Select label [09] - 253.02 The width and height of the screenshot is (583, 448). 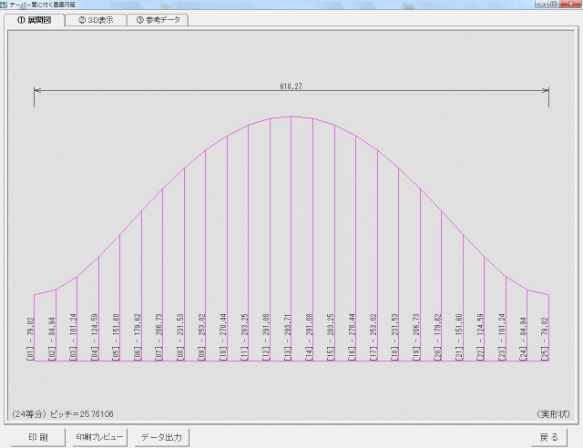[x=202, y=337]
